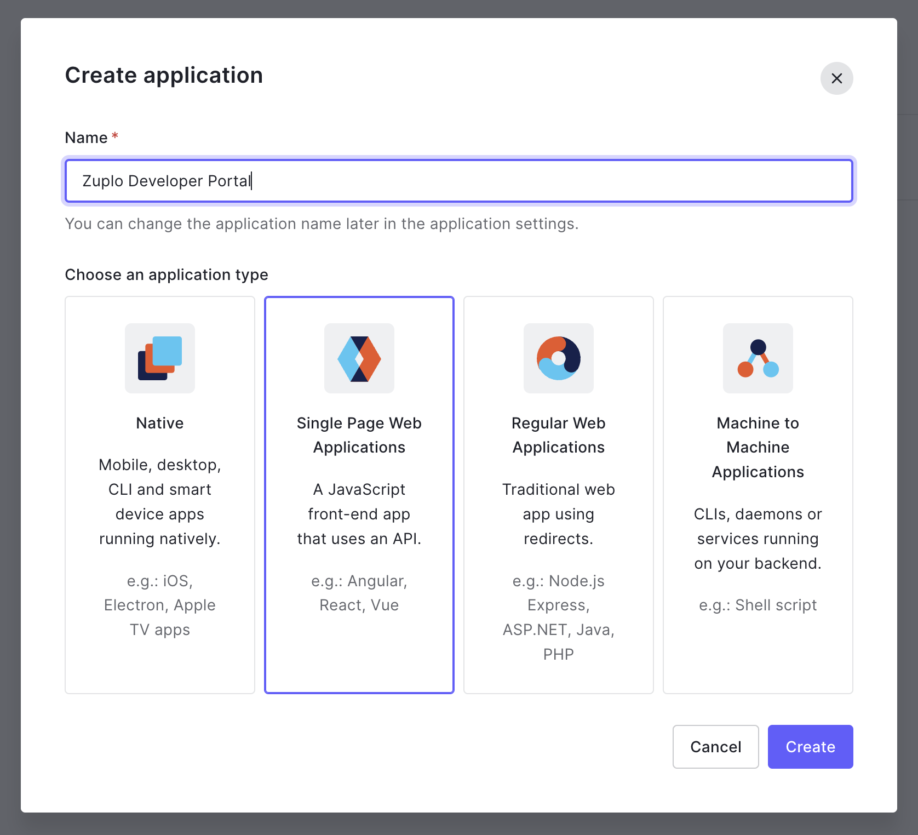This screenshot has width=918, height=835.
Task: Click the Create button
Action: click(810, 746)
